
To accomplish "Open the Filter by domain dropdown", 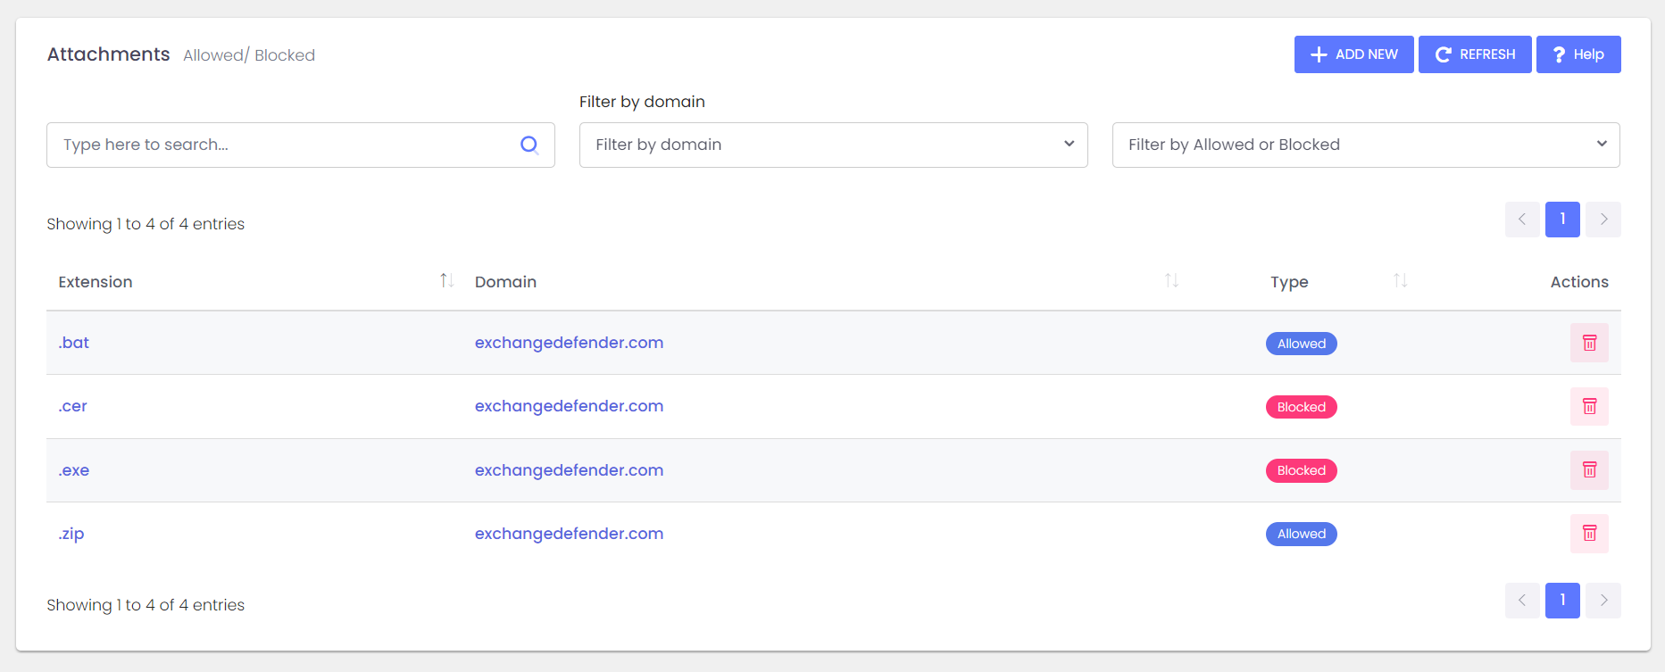I will pos(833,145).
